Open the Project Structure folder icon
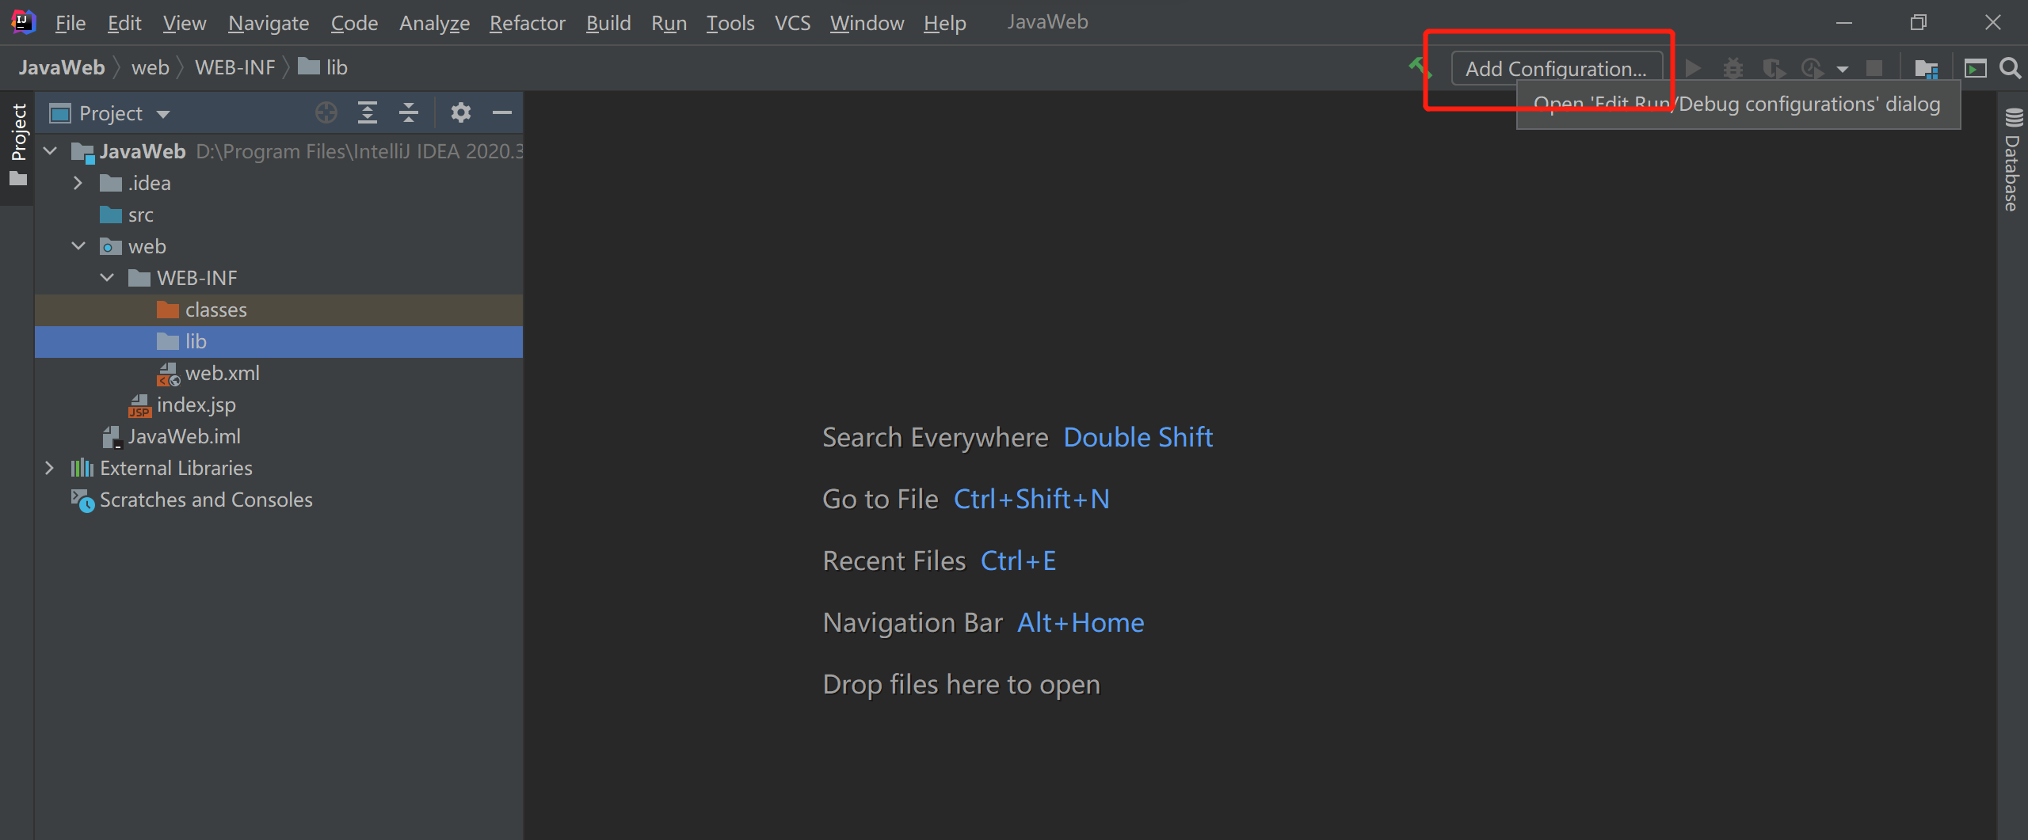2028x840 pixels. (1927, 68)
